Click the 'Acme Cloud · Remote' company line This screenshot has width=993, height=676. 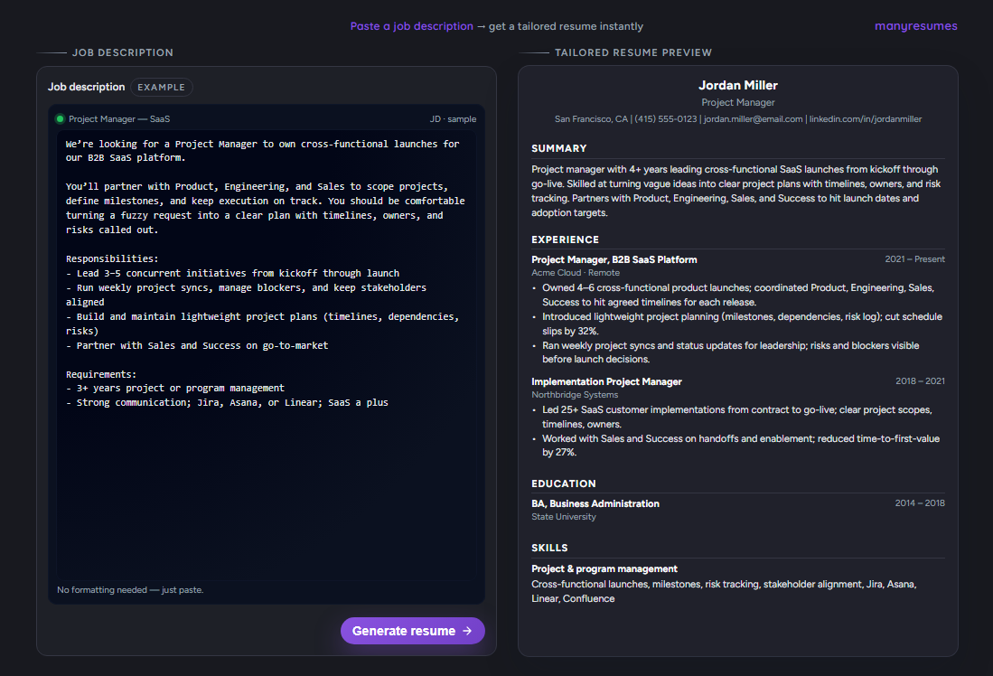pyautogui.click(x=576, y=272)
